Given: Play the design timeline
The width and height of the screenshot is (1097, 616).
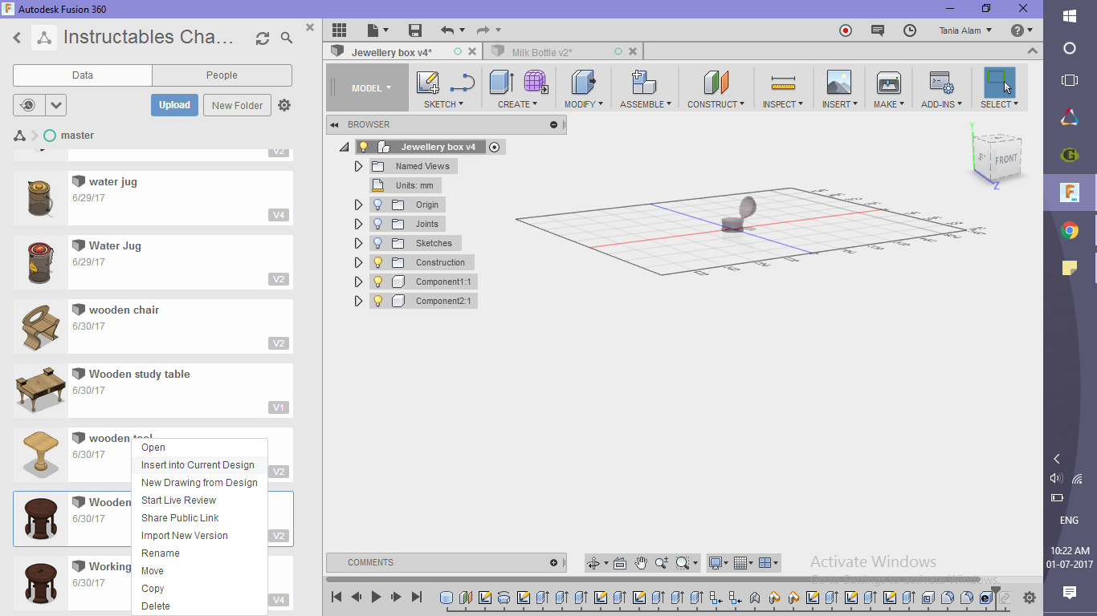Looking at the screenshot, I should point(376,597).
